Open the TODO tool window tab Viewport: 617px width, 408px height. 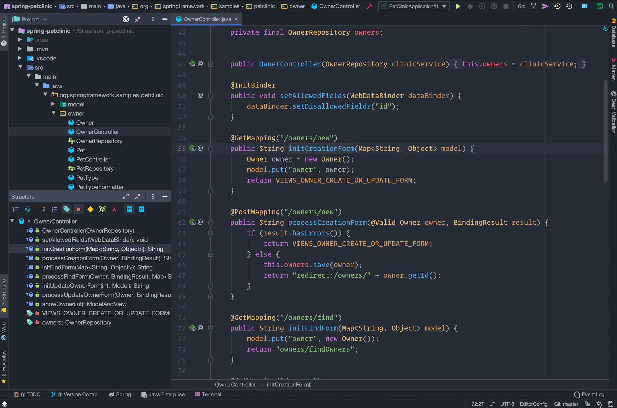point(27,394)
